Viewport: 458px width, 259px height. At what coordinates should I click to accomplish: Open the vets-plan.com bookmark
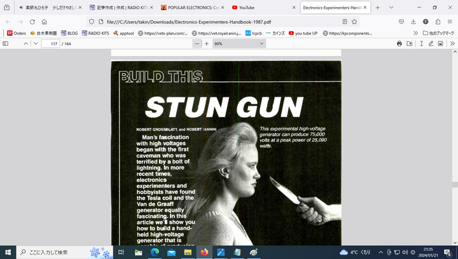(x=163, y=33)
